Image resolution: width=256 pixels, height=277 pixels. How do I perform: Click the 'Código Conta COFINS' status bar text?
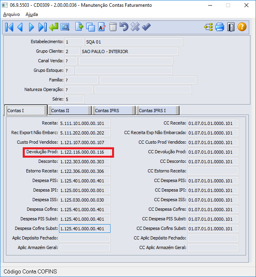coord(30,271)
